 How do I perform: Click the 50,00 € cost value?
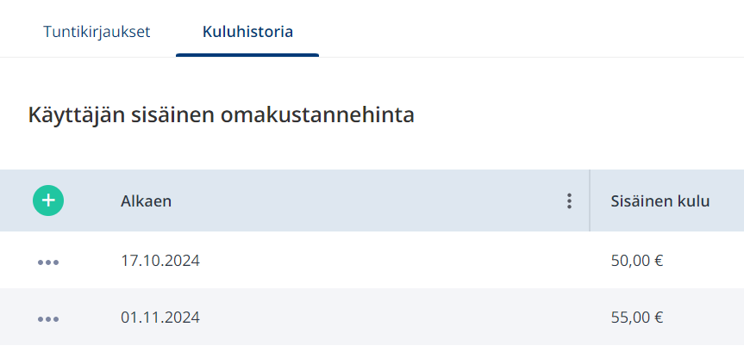(637, 261)
